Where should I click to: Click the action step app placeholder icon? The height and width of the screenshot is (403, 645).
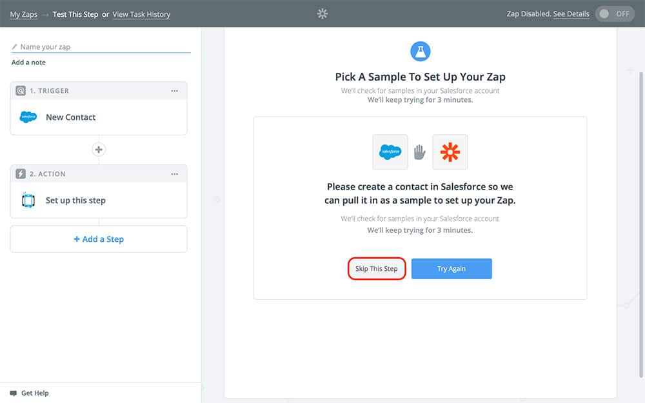(28, 201)
